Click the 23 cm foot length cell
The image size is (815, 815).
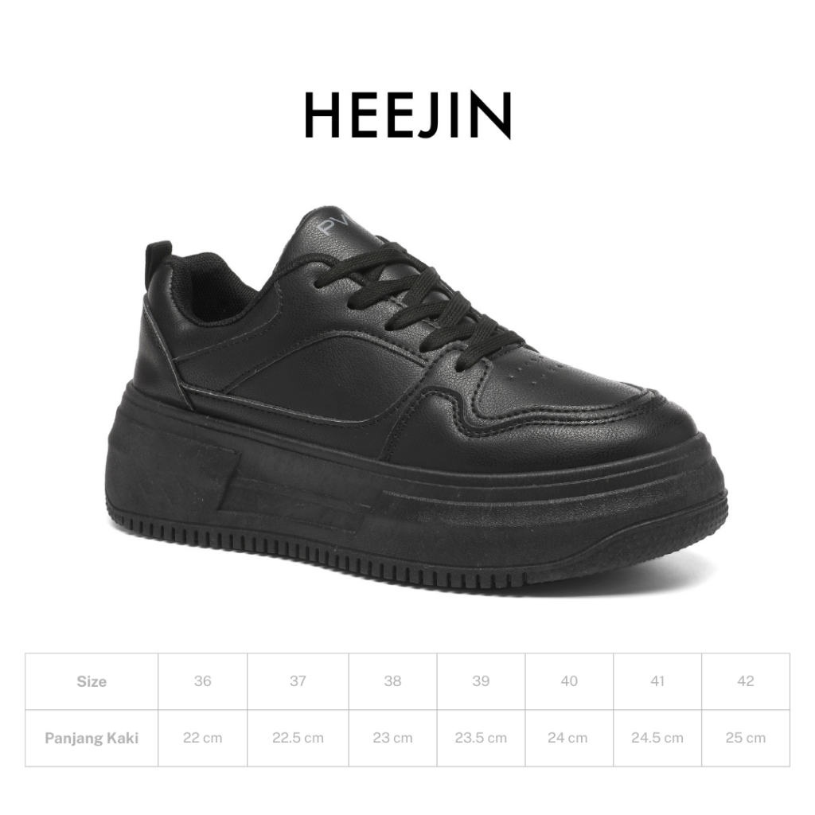tap(393, 738)
